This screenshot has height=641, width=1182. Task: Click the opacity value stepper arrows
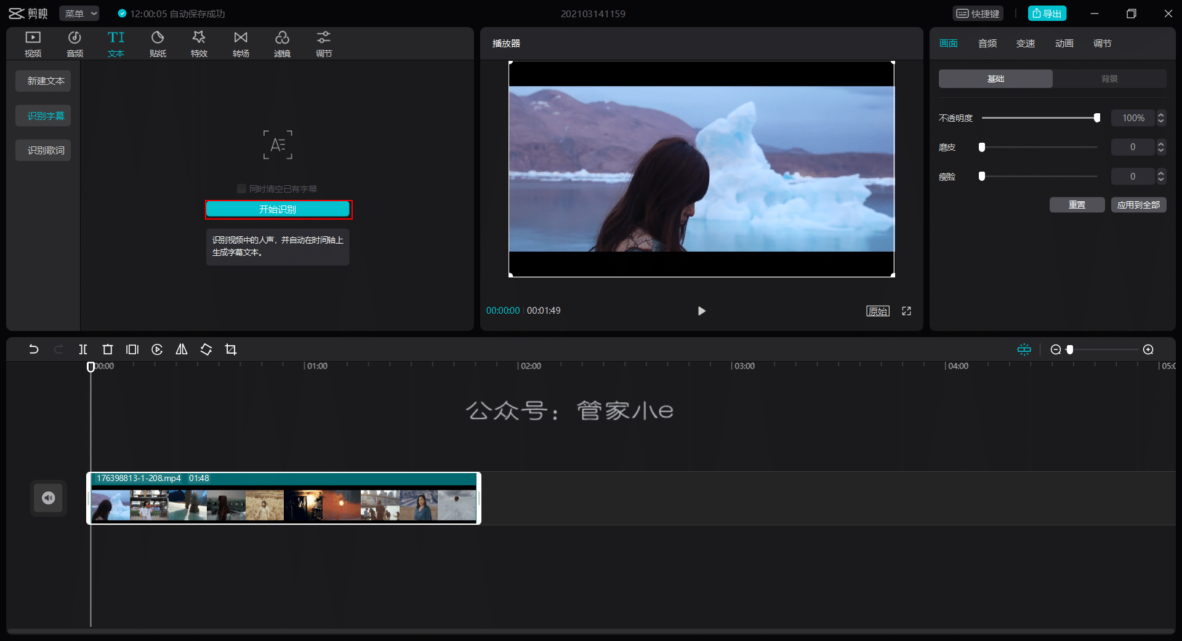[x=1161, y=117]
